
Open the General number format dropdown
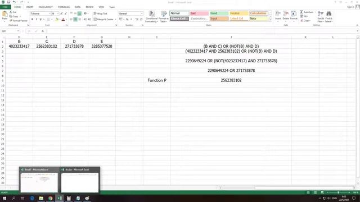(142, 13)
